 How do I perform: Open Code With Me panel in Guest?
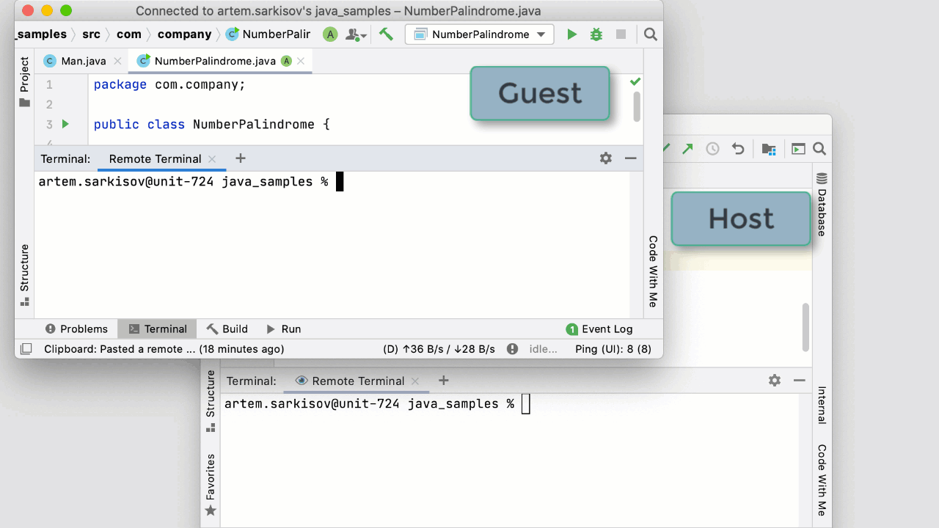coord(653,271)
